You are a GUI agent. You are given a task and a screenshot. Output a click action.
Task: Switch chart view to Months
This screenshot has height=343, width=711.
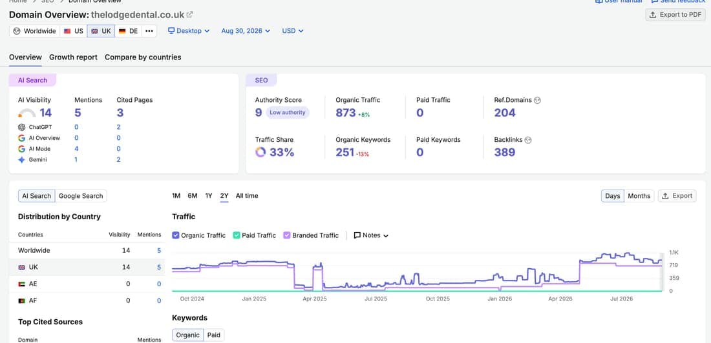coord(639,196)
